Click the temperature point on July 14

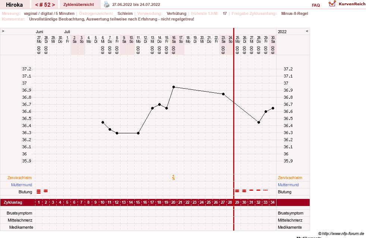click(159, 105)
